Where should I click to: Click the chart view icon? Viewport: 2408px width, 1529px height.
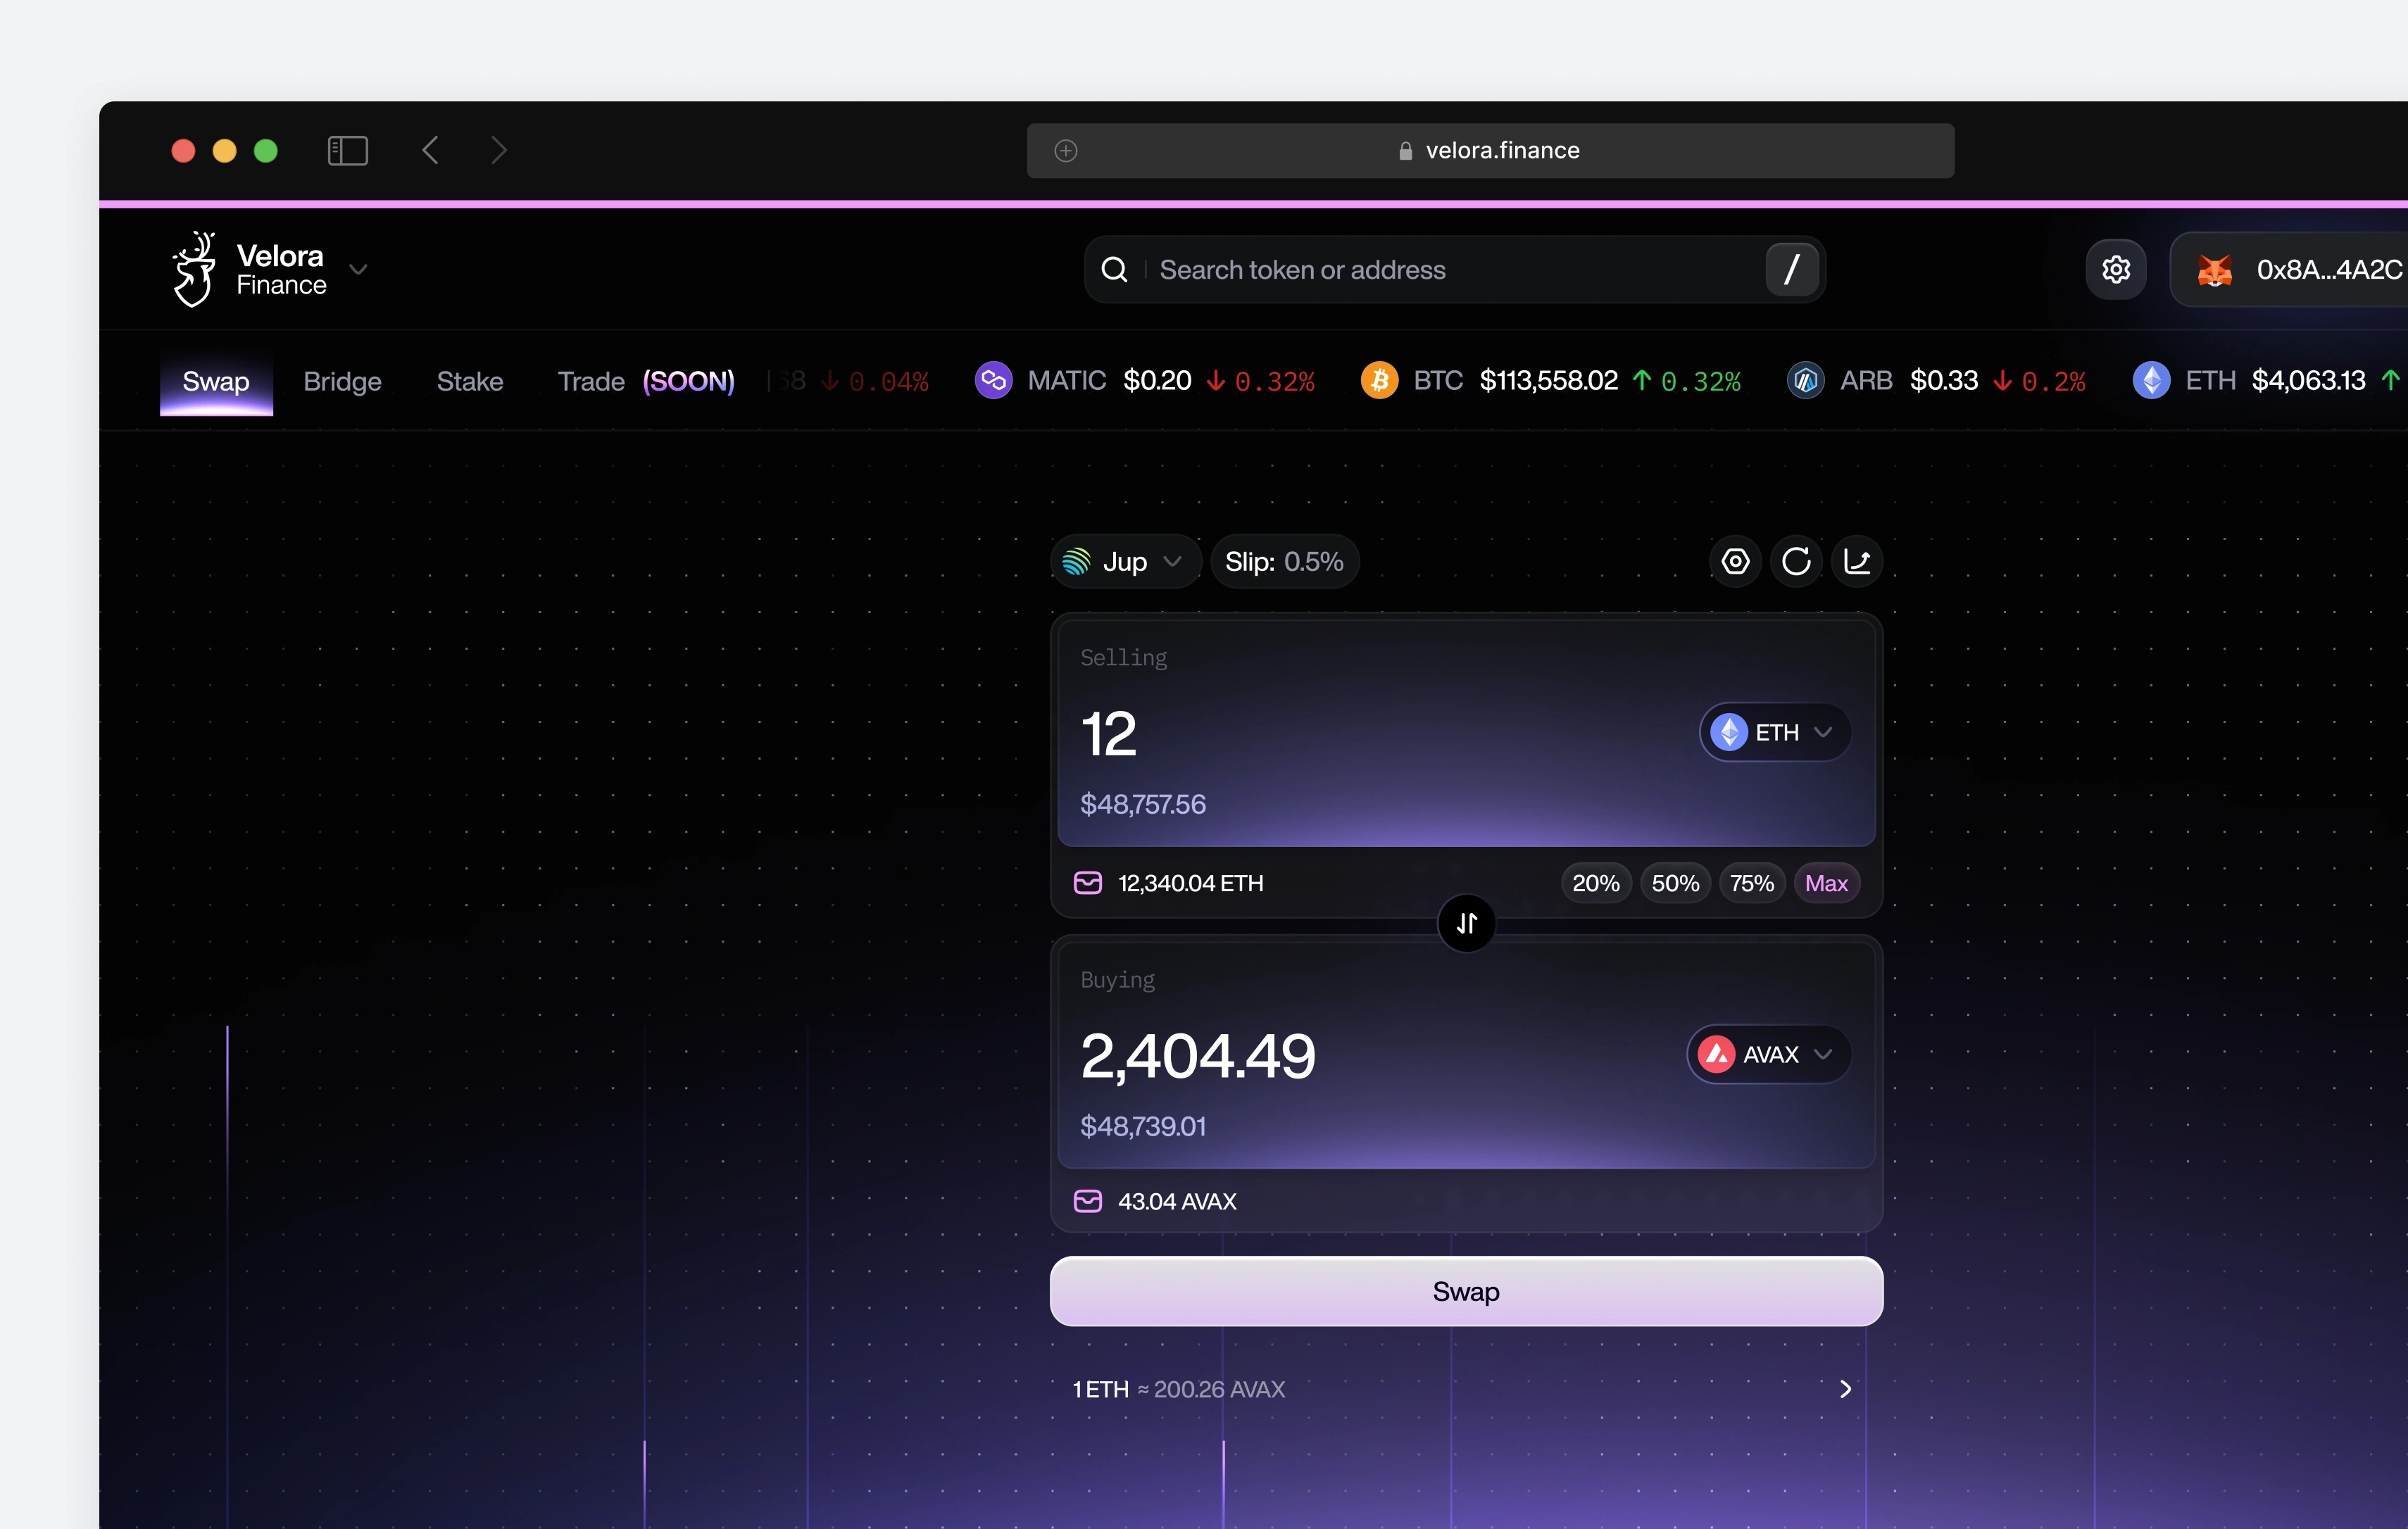(1857, 561)
